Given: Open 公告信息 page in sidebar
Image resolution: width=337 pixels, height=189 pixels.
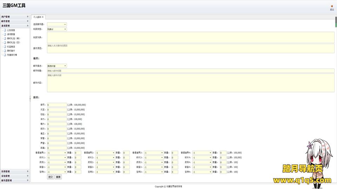Looking at the screenshot, I should (11, 30).
